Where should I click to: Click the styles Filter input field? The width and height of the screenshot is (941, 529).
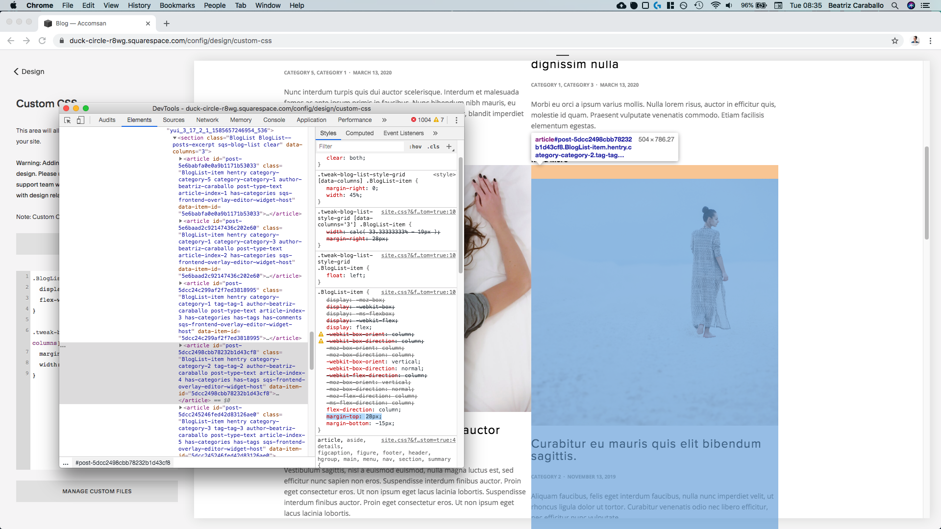(x=360, y=146)
